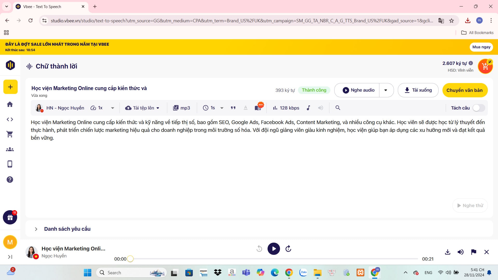
Task: Bookmark this page with star icon
Action: click(452, 21)
